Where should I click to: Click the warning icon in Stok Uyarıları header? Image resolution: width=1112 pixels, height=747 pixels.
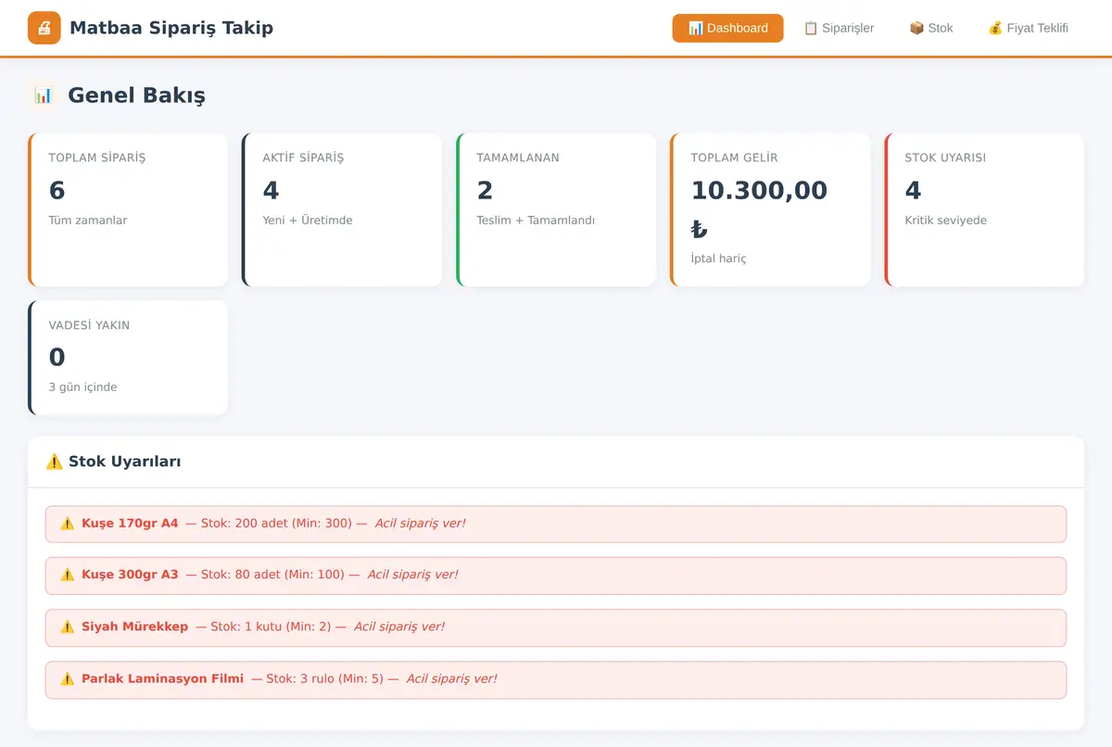55,462
